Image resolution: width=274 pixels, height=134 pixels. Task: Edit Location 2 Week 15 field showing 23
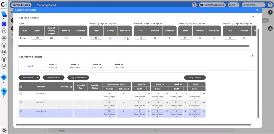pos(158,102)
